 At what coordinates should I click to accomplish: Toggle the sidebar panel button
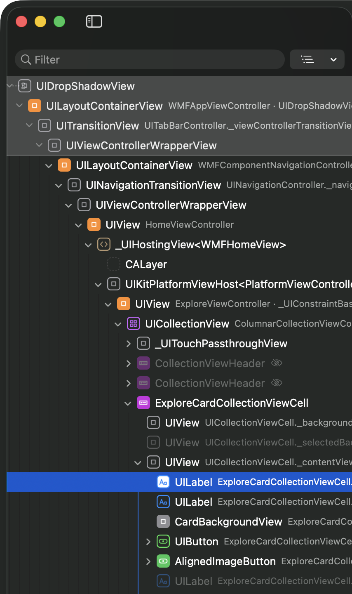[x=94, y=21]
